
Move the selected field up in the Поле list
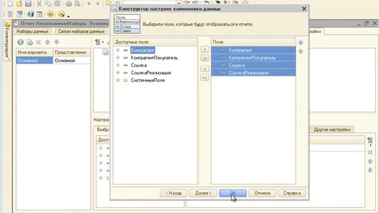(300, 43)
